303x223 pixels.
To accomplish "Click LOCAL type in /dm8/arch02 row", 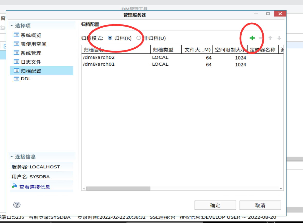I will [x=160, y=57].
